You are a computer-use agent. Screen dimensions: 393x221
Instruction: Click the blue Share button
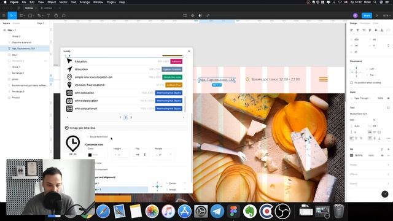[x=367, y=15]
